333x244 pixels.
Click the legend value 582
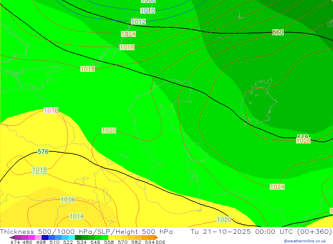click(x=136, y=242)
